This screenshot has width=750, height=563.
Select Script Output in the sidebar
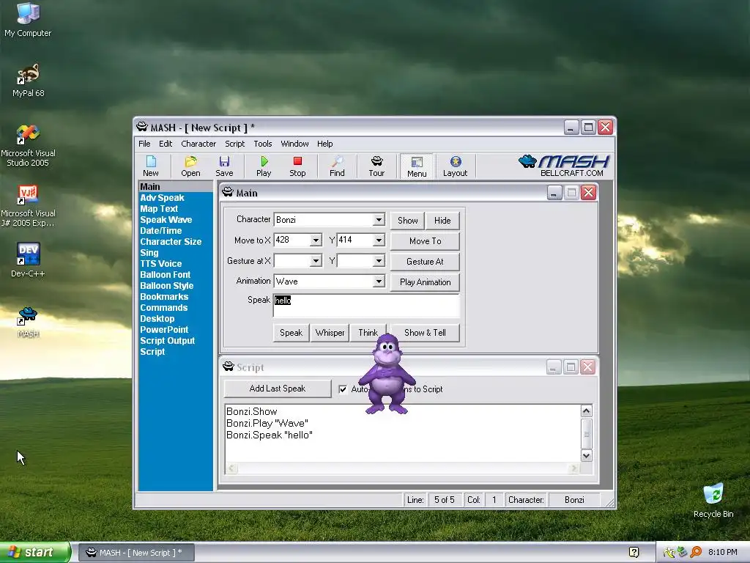point(168,341)
